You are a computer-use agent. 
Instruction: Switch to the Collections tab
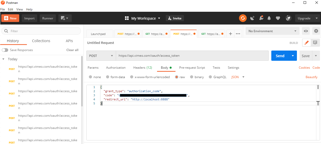pos(41,41)
